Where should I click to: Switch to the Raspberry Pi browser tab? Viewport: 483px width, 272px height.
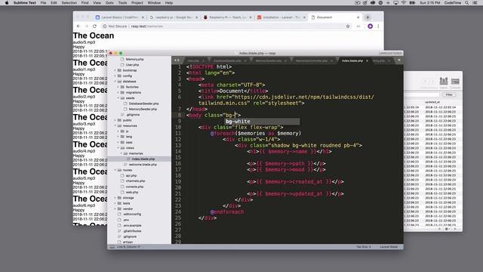point(227,17)
